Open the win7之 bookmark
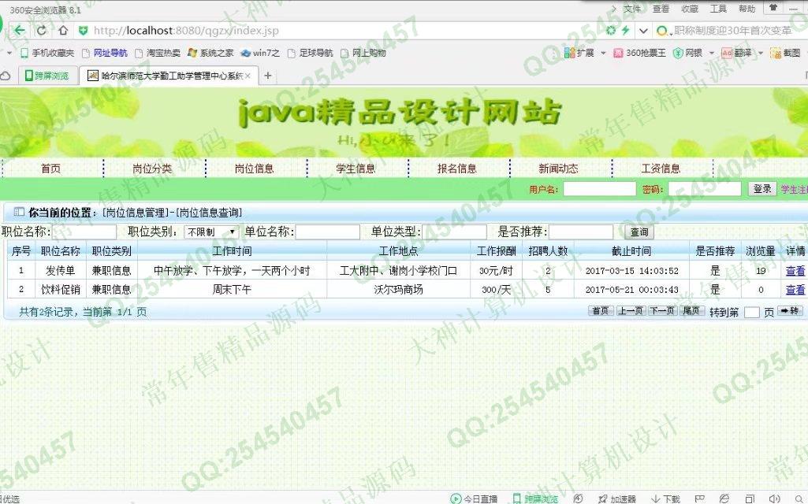Image resolution: width=808 pixels, height=504 pixels. (x=260, y=53)
